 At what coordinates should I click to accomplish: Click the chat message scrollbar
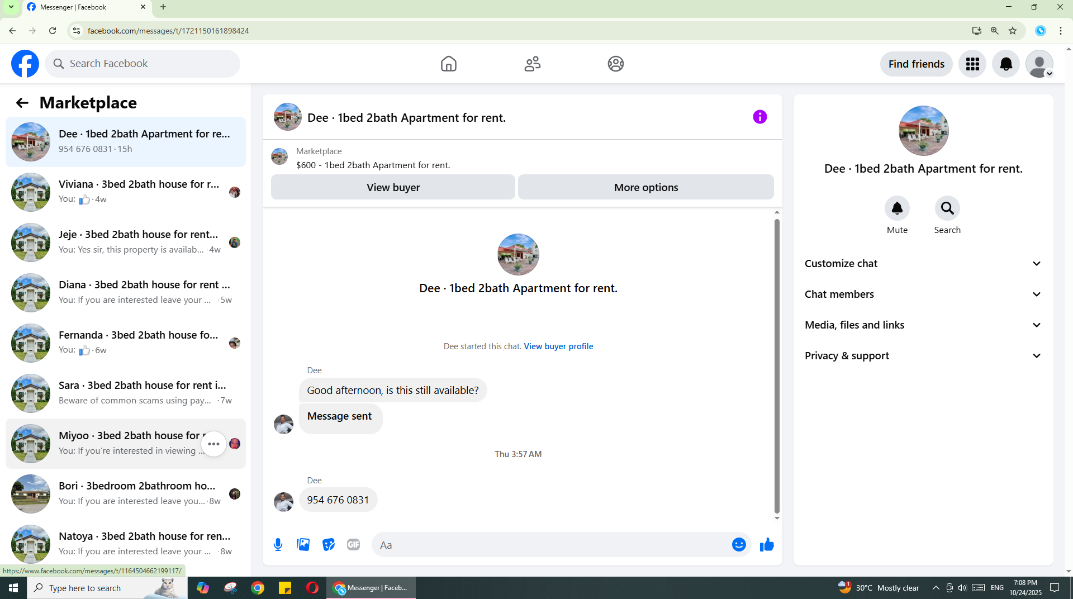(x=777, y=366)
